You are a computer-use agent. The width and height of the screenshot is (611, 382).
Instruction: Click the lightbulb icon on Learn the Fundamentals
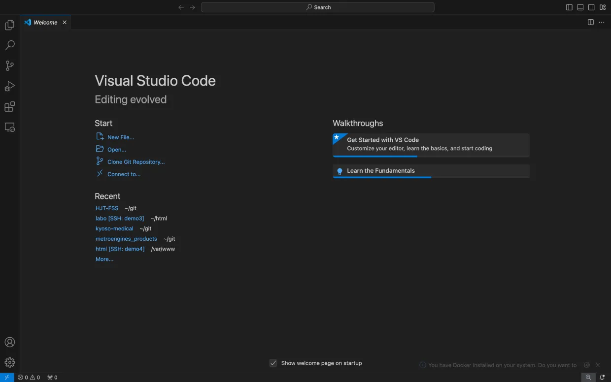click(x=339, y=171)
